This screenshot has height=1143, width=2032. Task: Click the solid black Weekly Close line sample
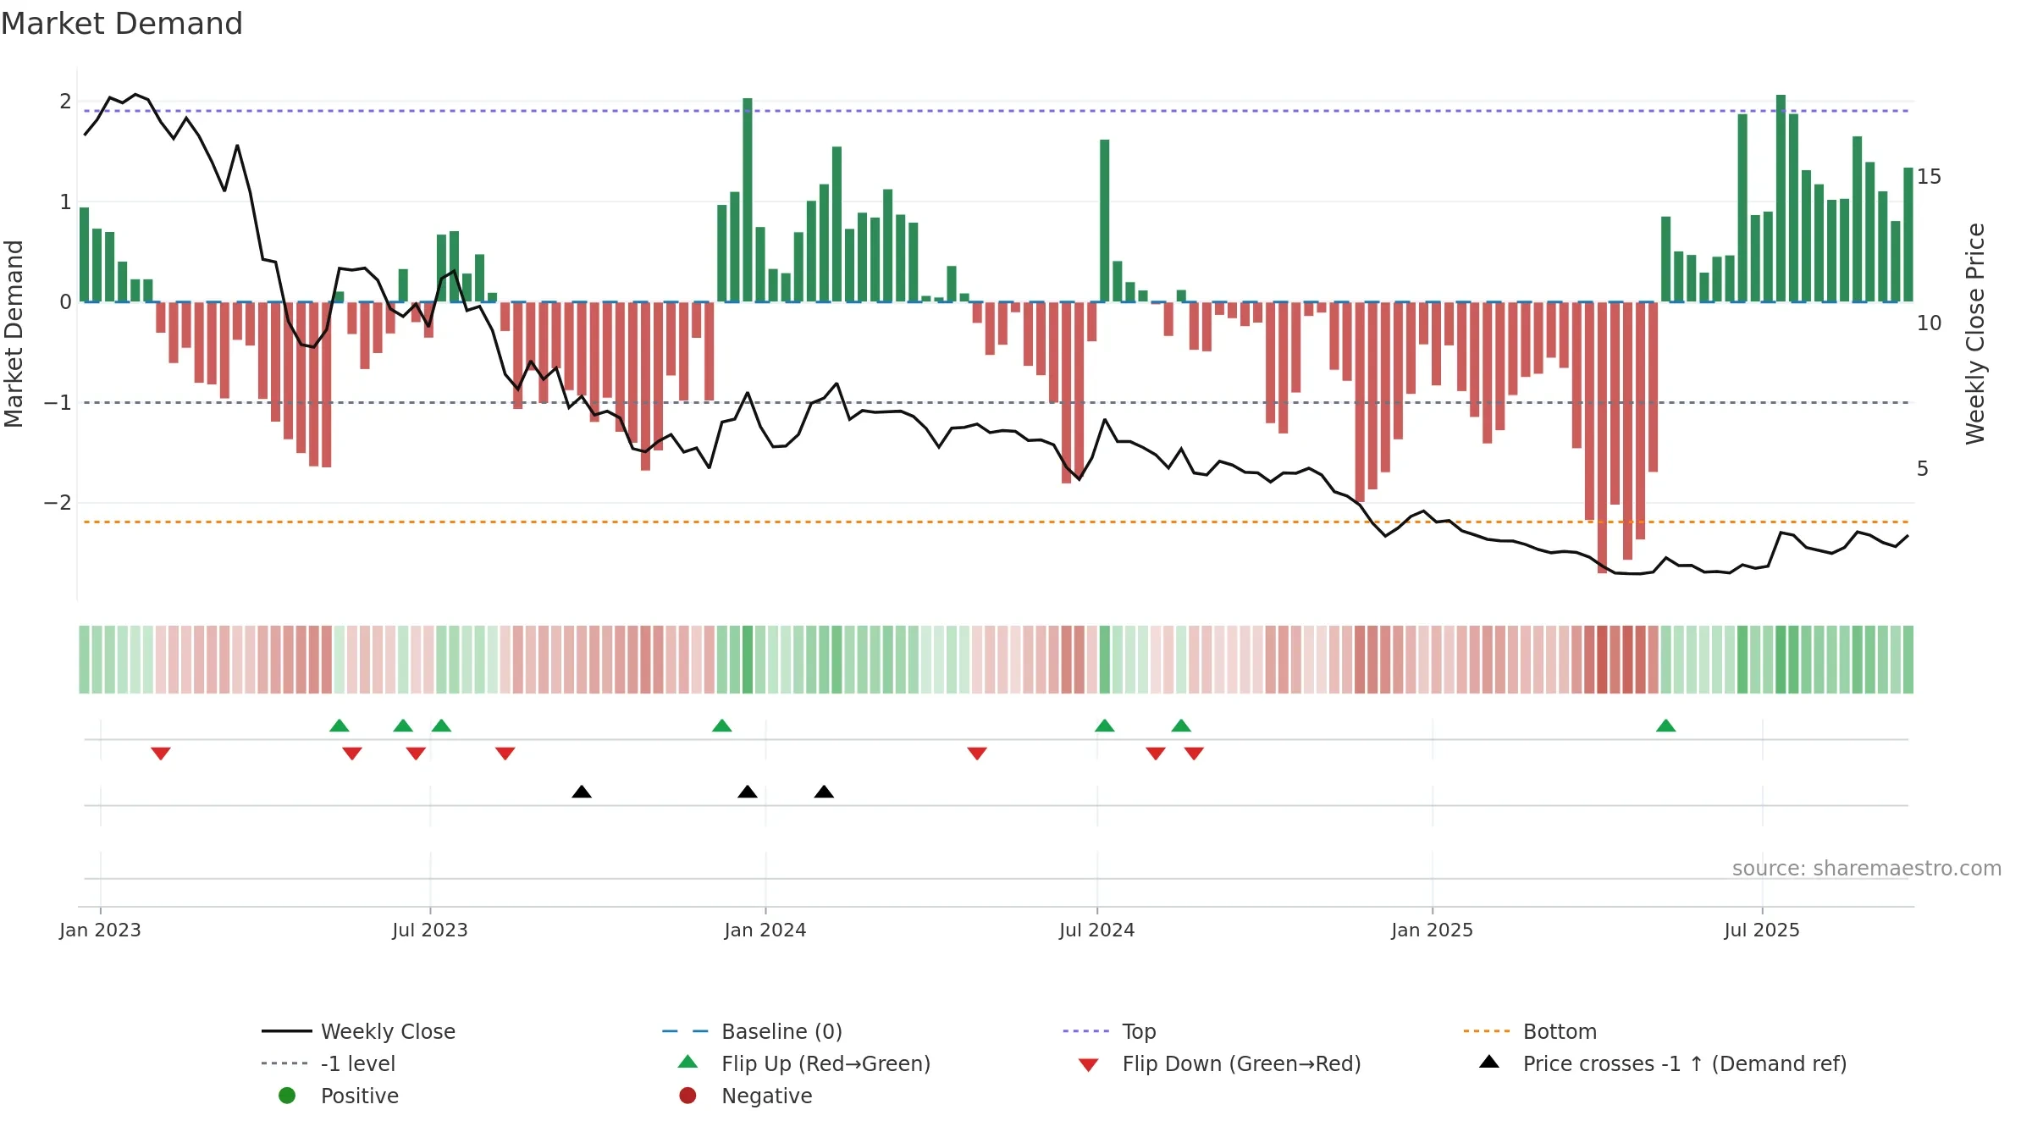click(x=287, y=1031)
